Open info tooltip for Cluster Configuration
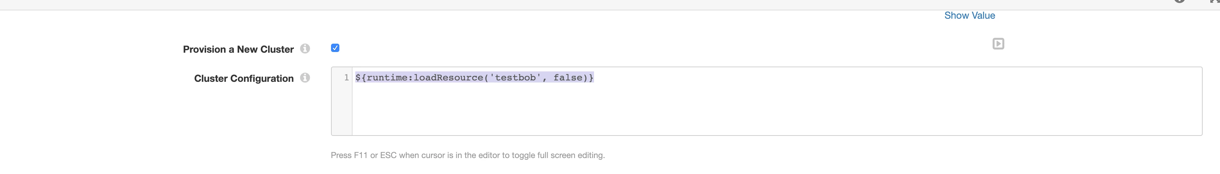Viewport: 1220px width, 174px height. 305,78
